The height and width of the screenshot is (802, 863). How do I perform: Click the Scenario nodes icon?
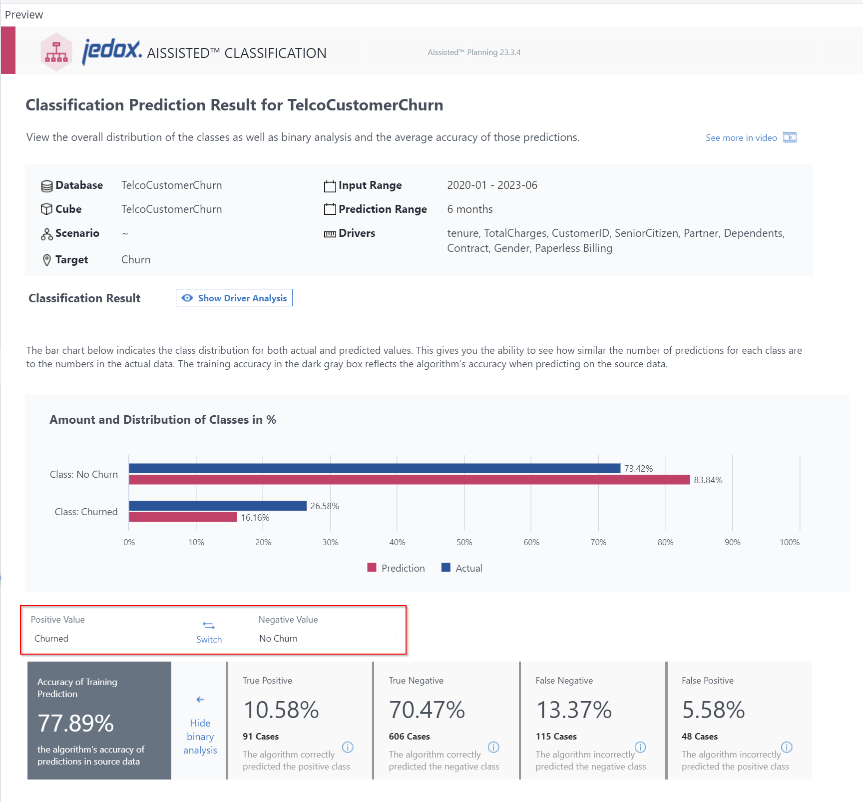point(46,234)
